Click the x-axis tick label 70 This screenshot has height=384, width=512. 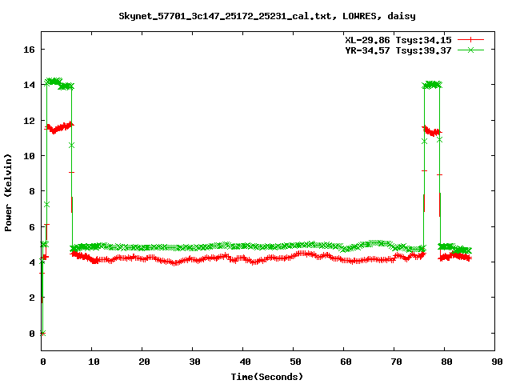click(396, 362)
